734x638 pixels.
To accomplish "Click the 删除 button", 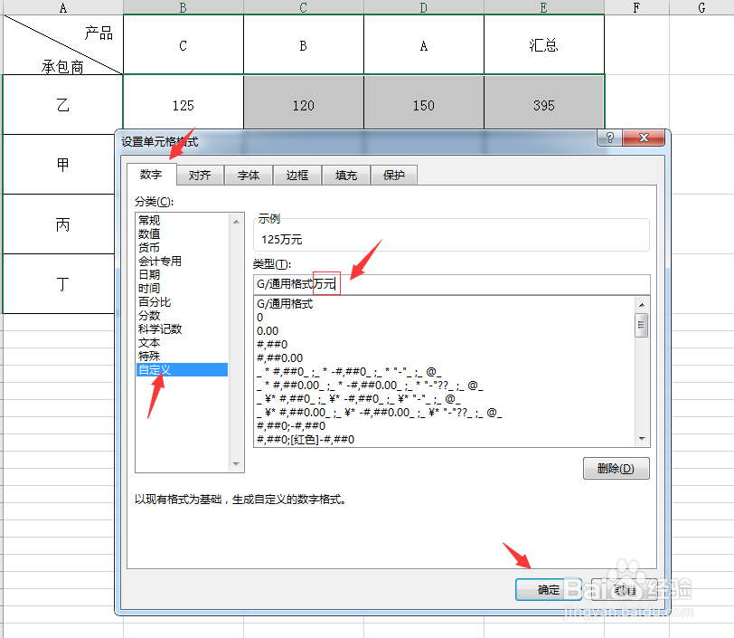I will (616, 468).
